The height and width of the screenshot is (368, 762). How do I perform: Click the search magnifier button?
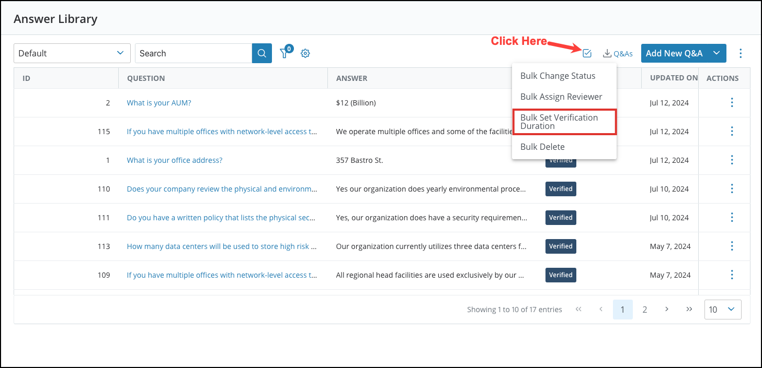(261, 53)
